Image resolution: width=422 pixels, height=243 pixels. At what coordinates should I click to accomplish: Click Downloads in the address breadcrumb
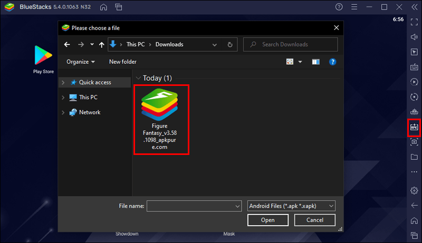(169, 44)
